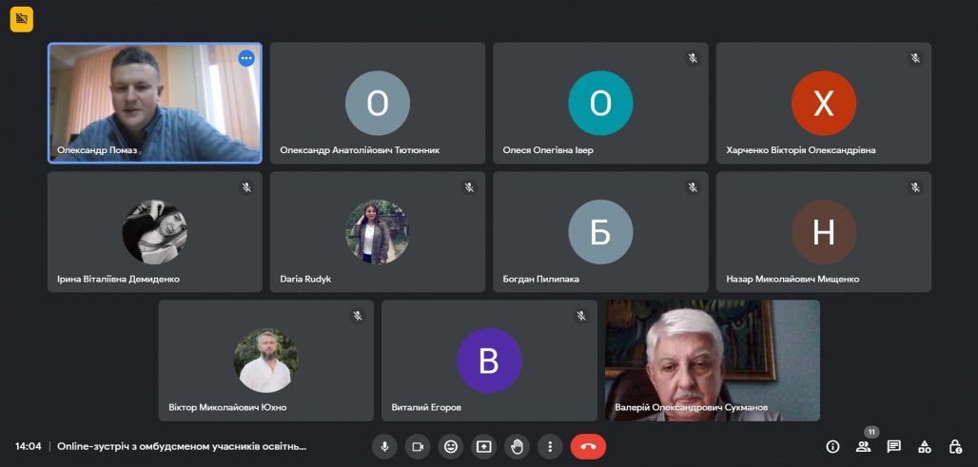Click muted mic icon on Харченко Вікторія tile
The width and height of the screenshot is (978, 467).
tap(915, 58)
